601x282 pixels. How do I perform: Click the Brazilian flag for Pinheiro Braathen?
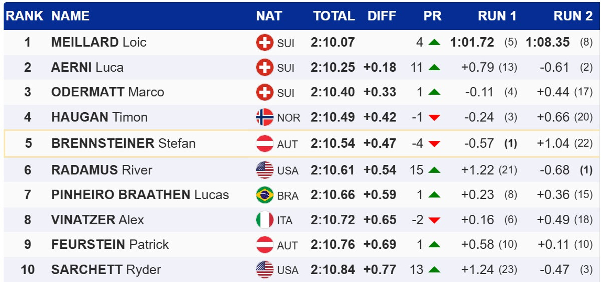click(265, 195)
